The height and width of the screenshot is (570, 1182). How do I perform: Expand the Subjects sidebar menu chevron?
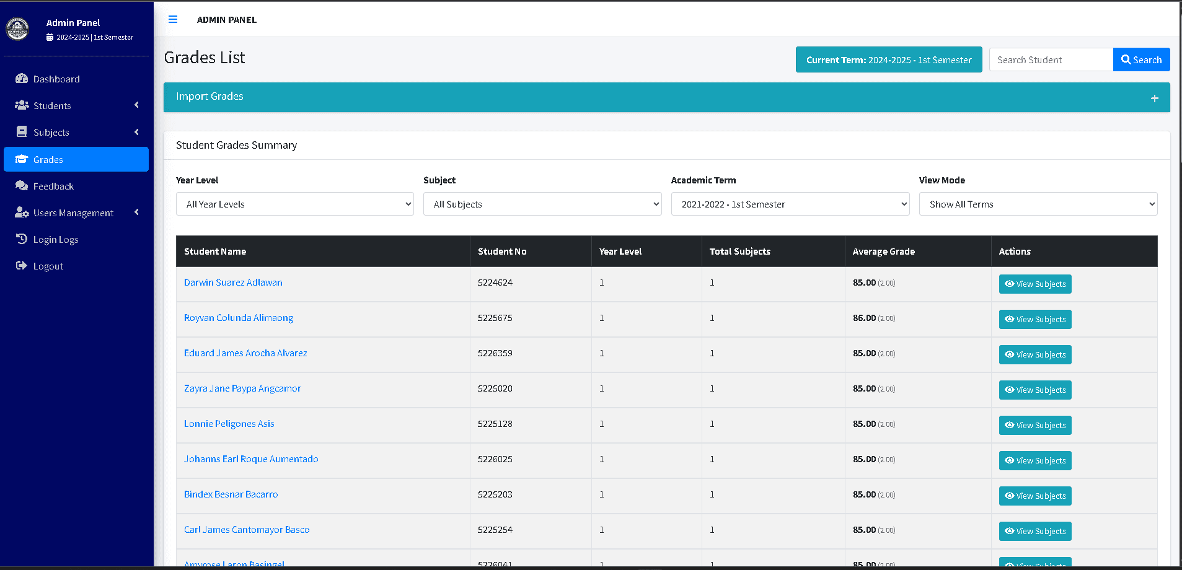(x=136, y=132)
